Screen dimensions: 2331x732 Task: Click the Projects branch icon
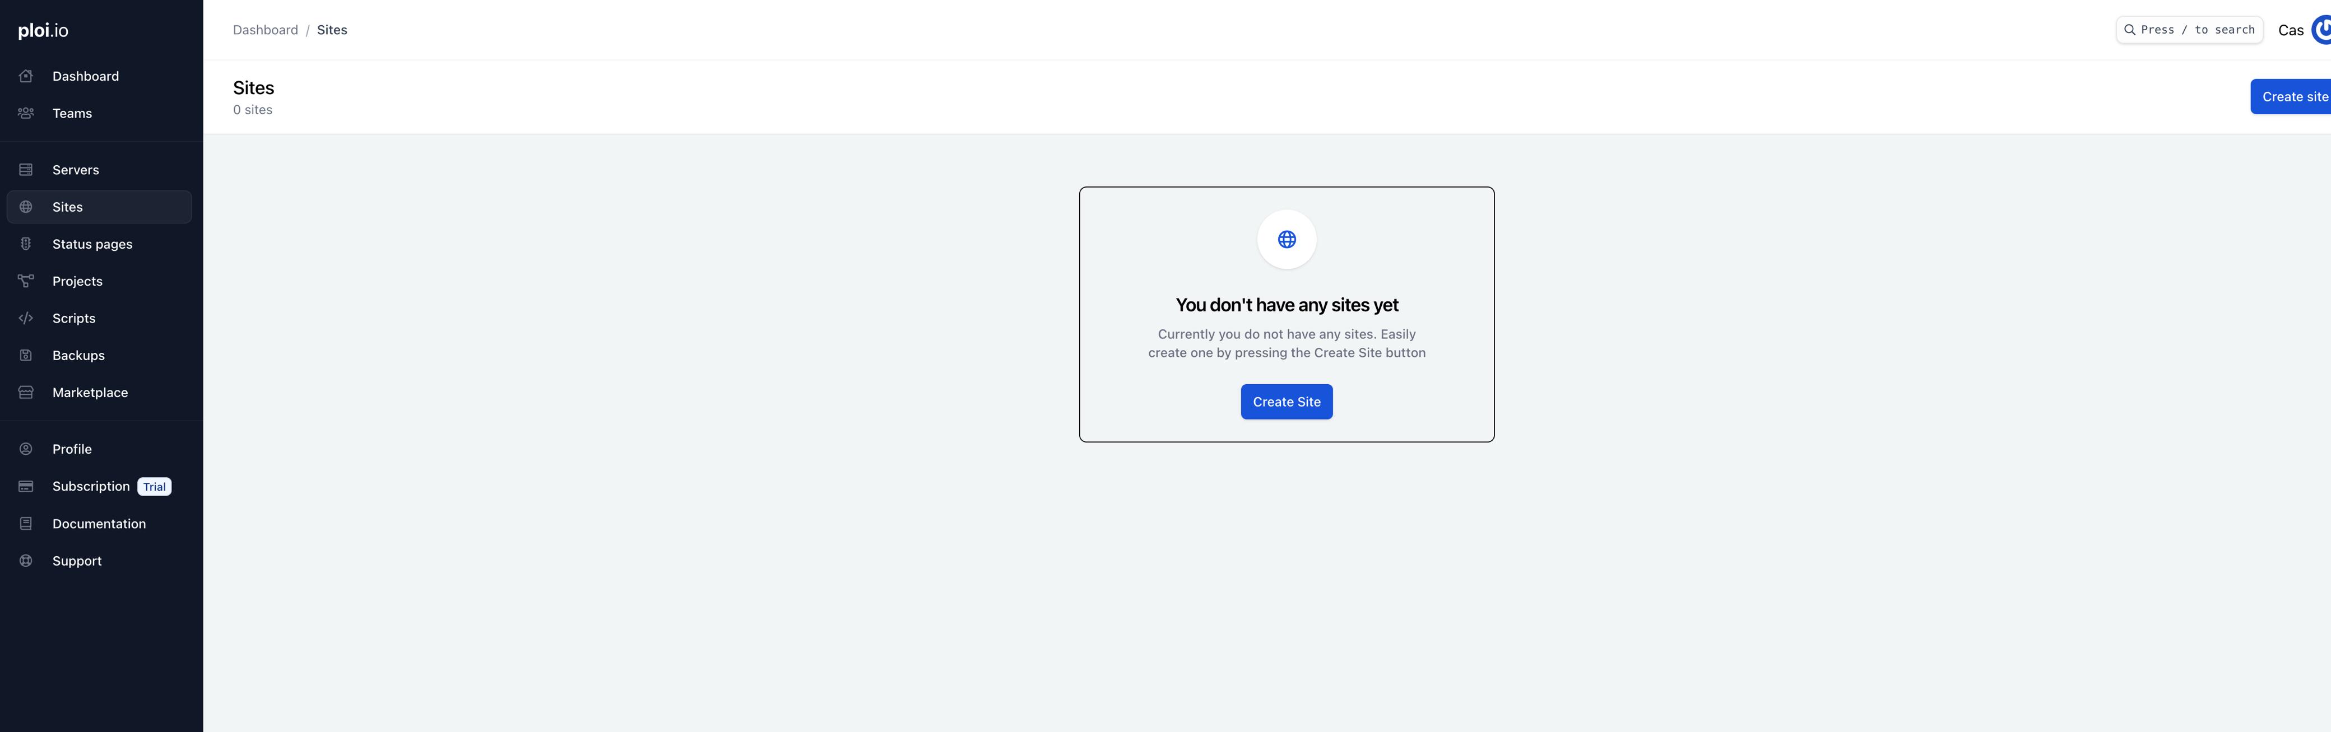(x=26, y=281)
